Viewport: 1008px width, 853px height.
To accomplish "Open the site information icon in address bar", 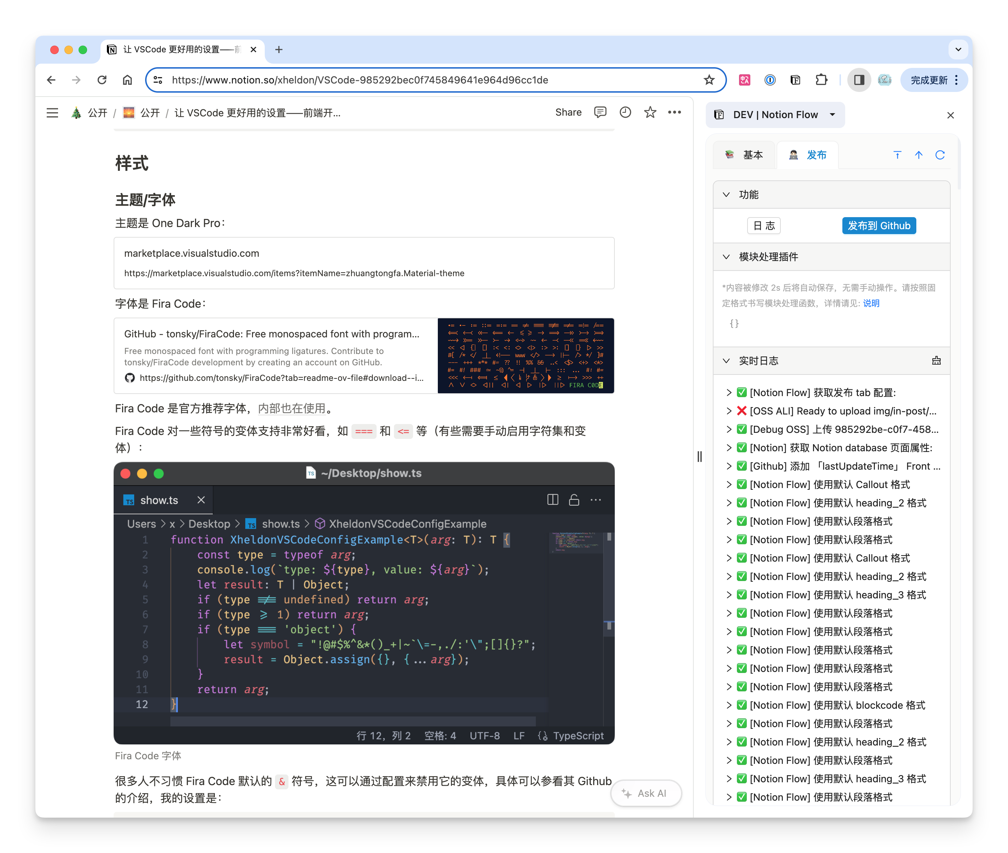I will pos(158,80).
